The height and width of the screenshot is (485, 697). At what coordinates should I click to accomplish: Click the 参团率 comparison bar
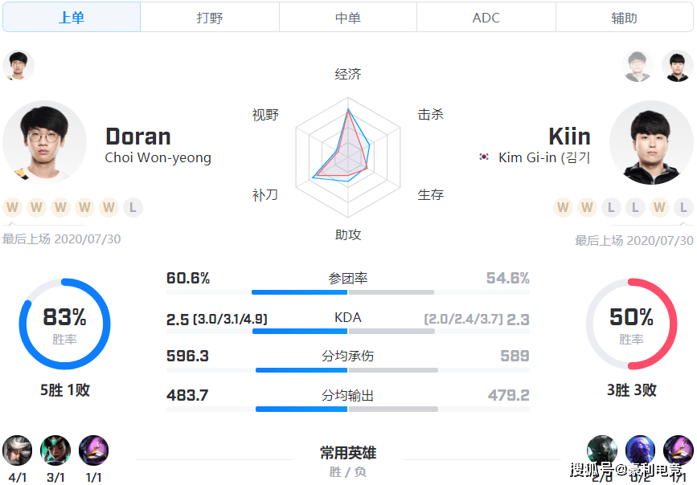click(x=348, y=292)
